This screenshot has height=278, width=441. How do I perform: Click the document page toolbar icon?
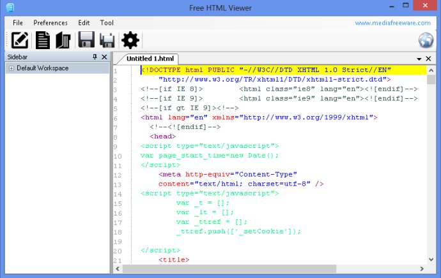click(x=43, y=40)
